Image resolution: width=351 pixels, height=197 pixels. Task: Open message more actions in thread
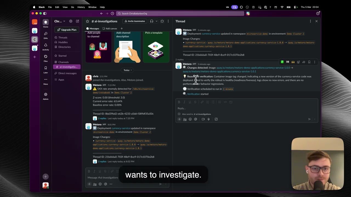(x=315, y=62)
